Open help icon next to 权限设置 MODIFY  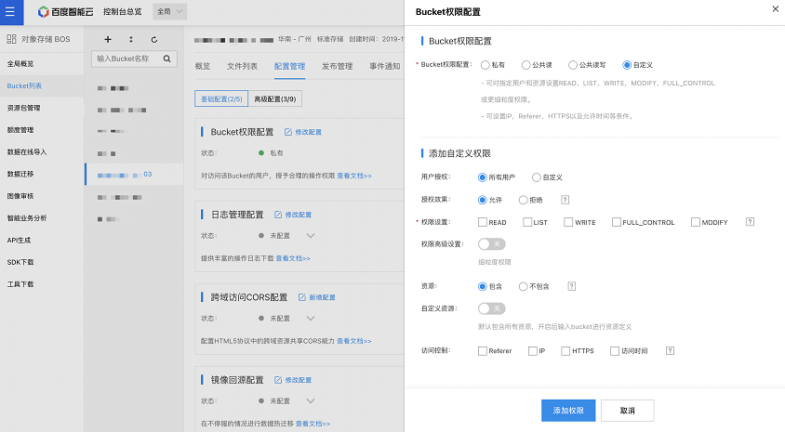750,222
